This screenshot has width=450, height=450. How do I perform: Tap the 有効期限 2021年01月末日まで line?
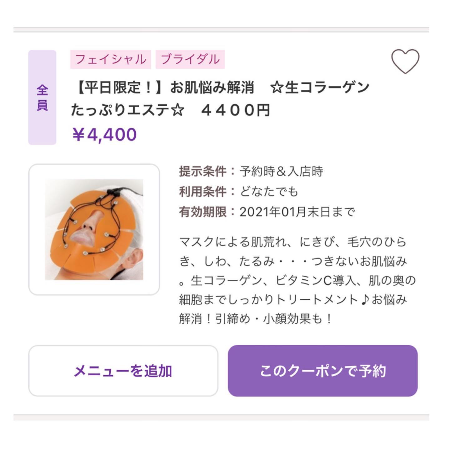(x=267, y=212)
